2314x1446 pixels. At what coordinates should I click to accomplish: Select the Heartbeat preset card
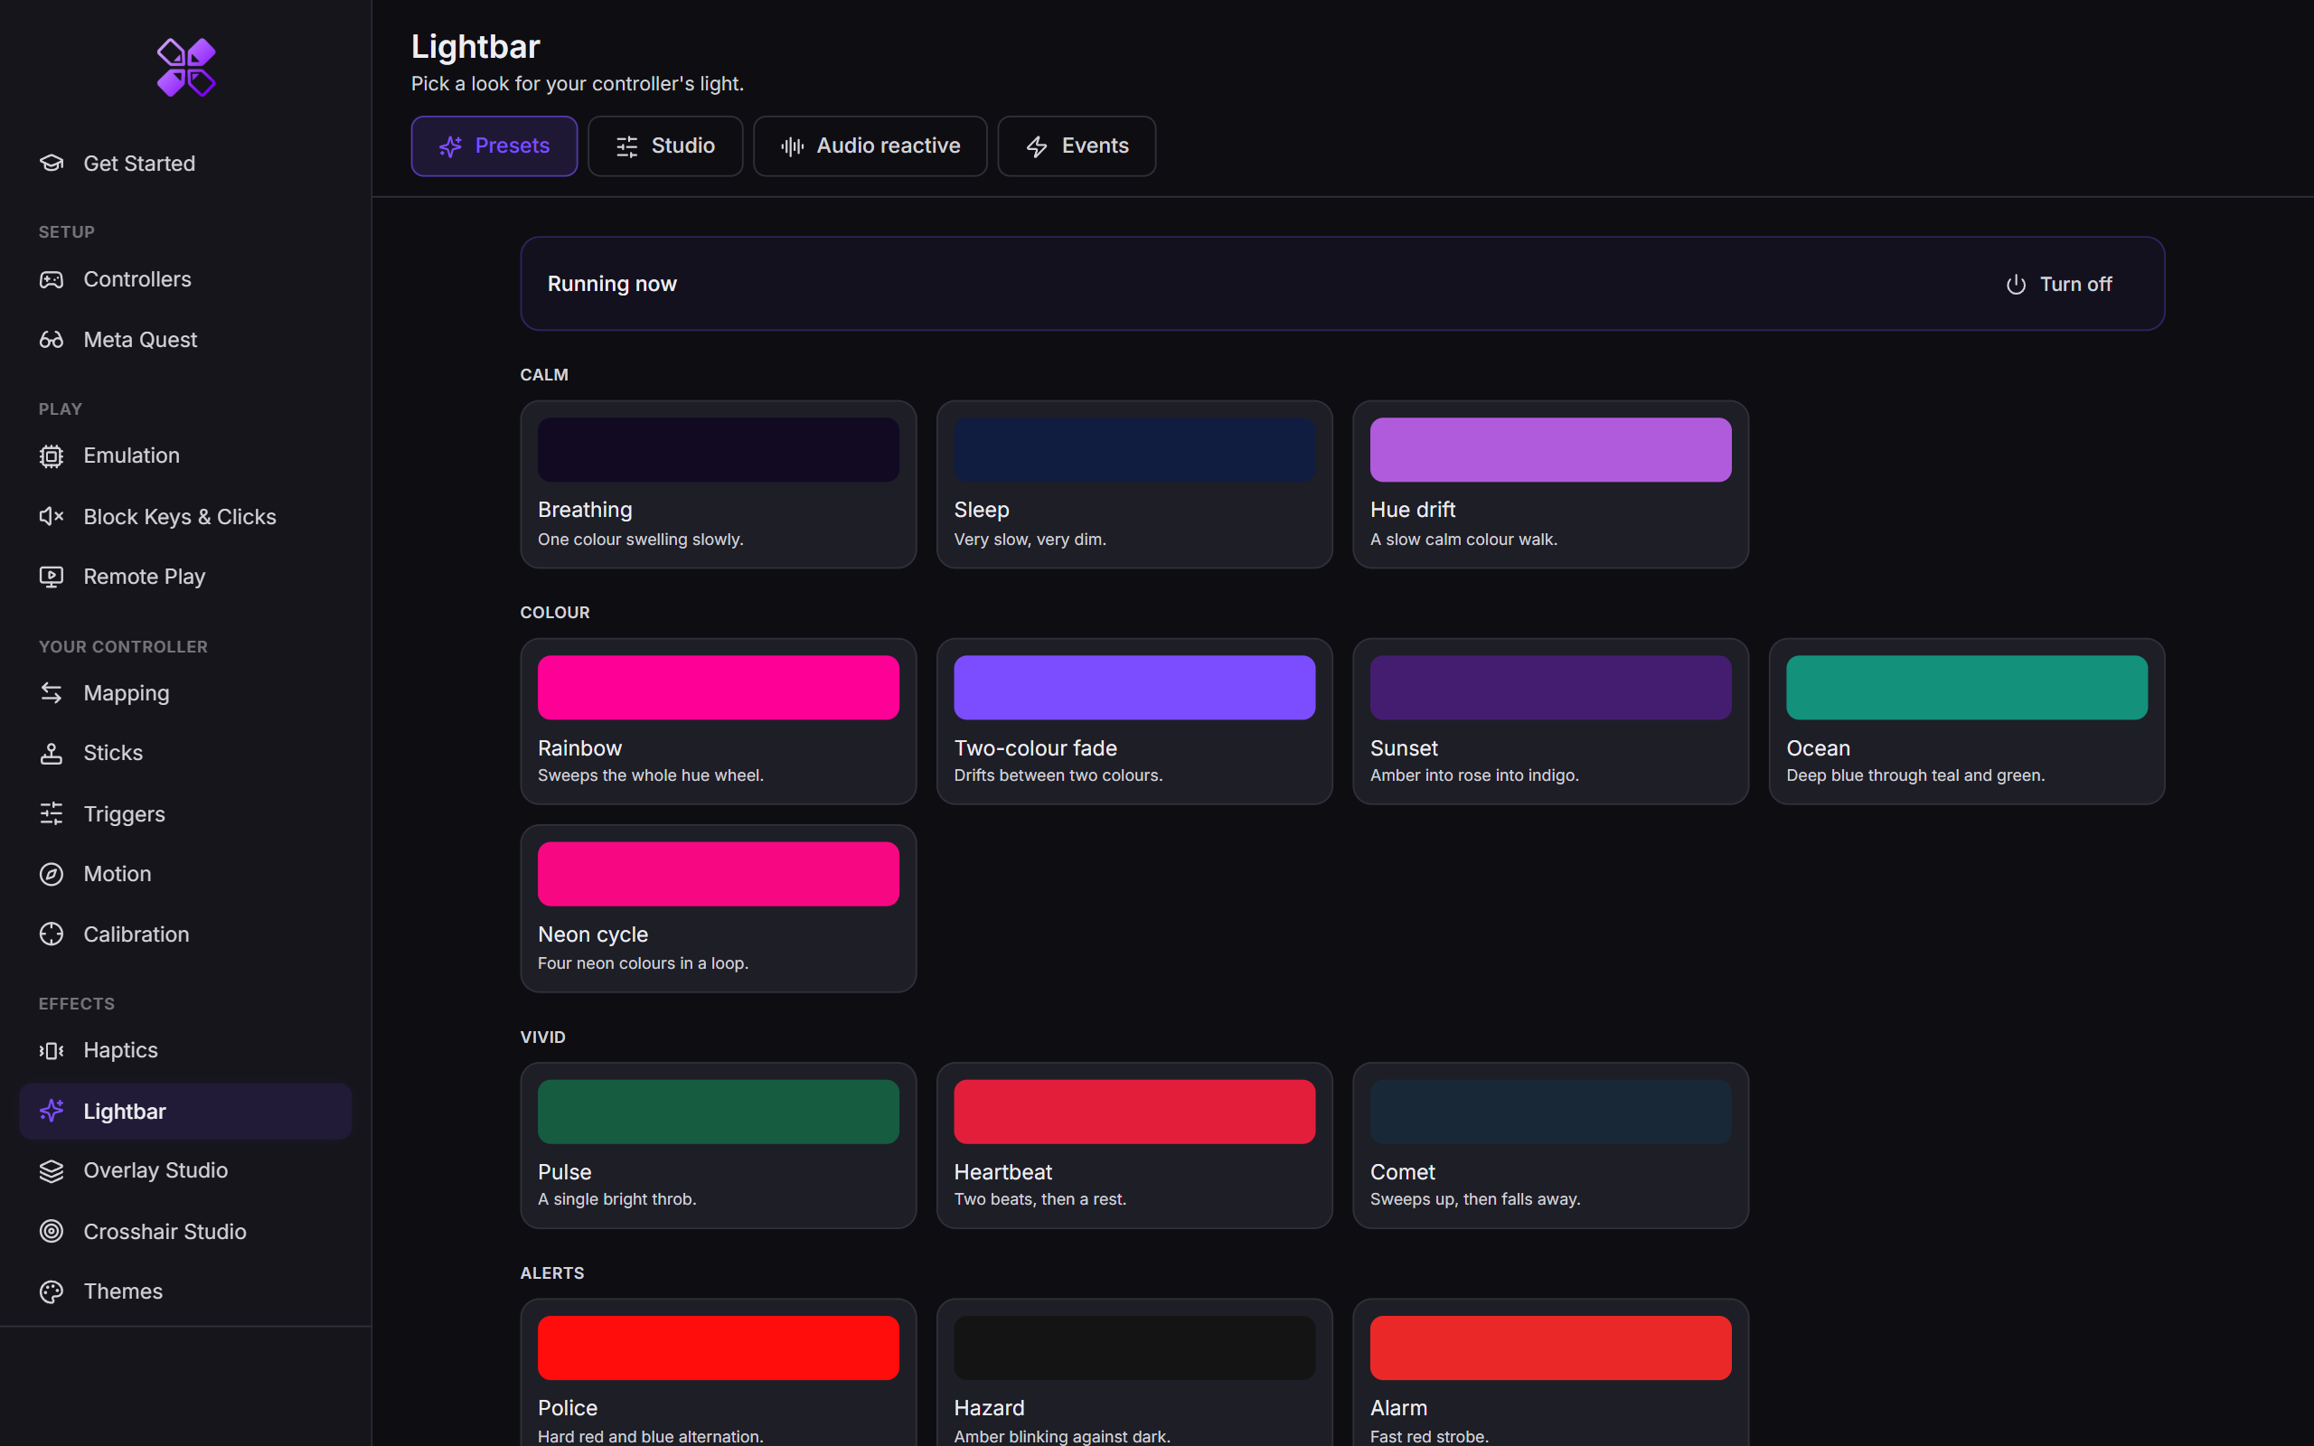point(1134,1146)
